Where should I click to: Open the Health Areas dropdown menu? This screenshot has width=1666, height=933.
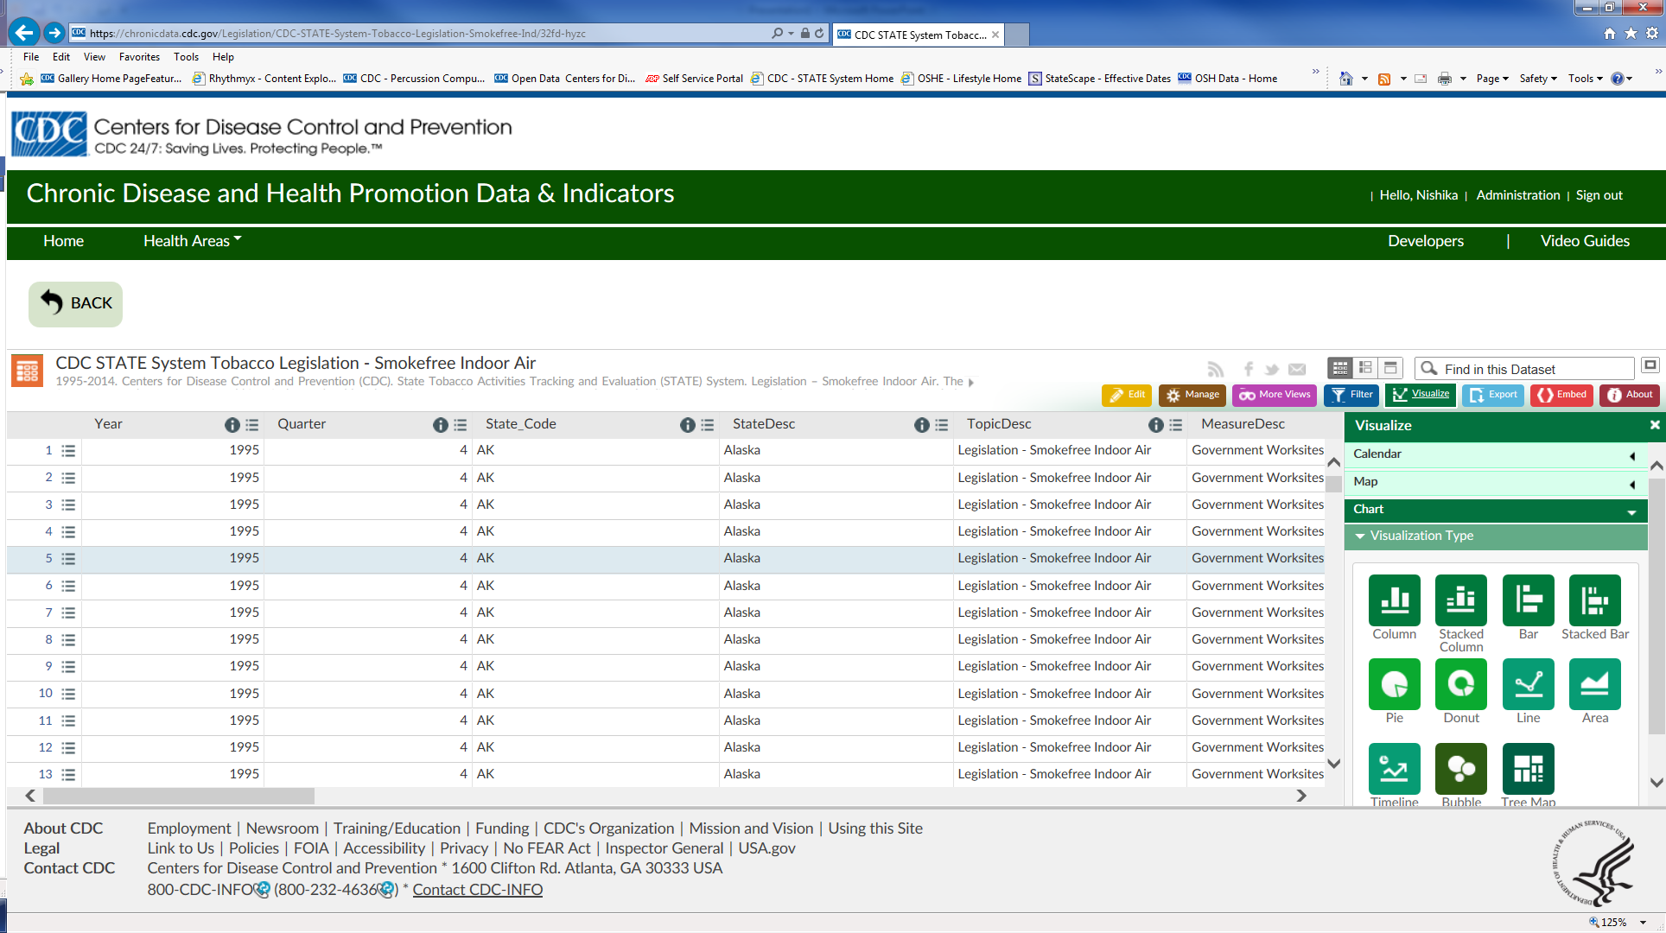click(192, 241)
